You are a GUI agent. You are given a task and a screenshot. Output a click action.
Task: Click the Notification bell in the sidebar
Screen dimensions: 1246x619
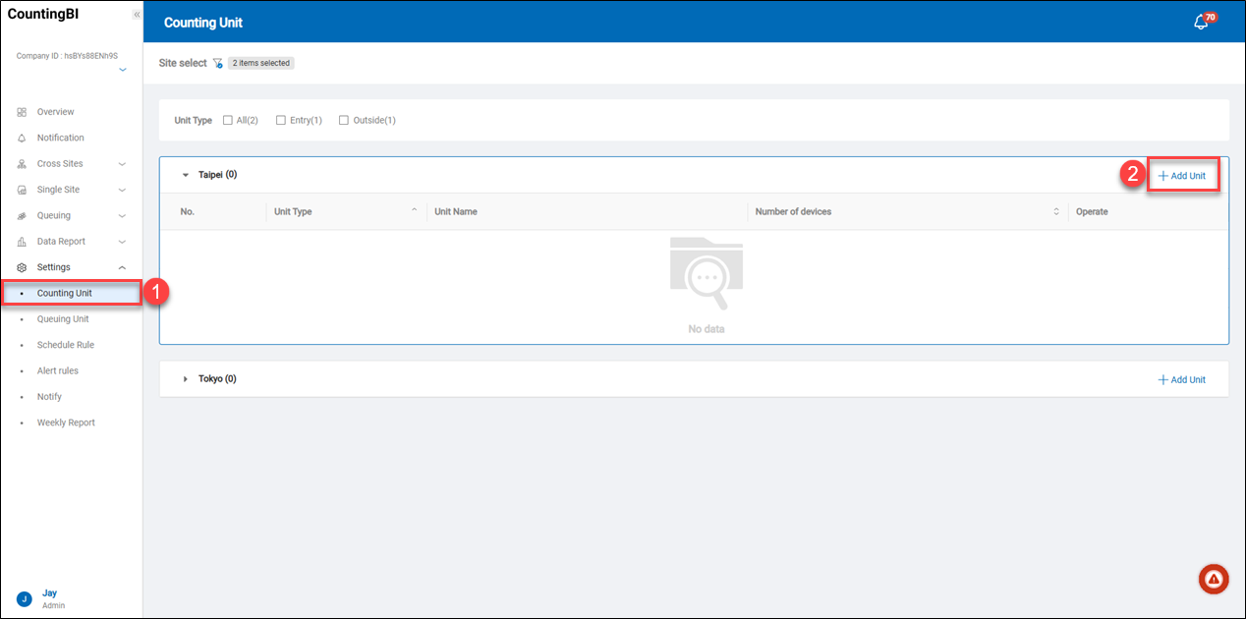pos(22,138)
